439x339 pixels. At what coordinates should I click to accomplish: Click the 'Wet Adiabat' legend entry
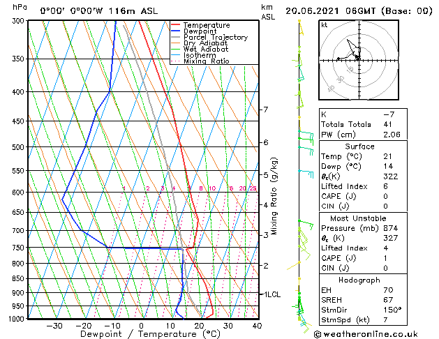click(206, 49)
